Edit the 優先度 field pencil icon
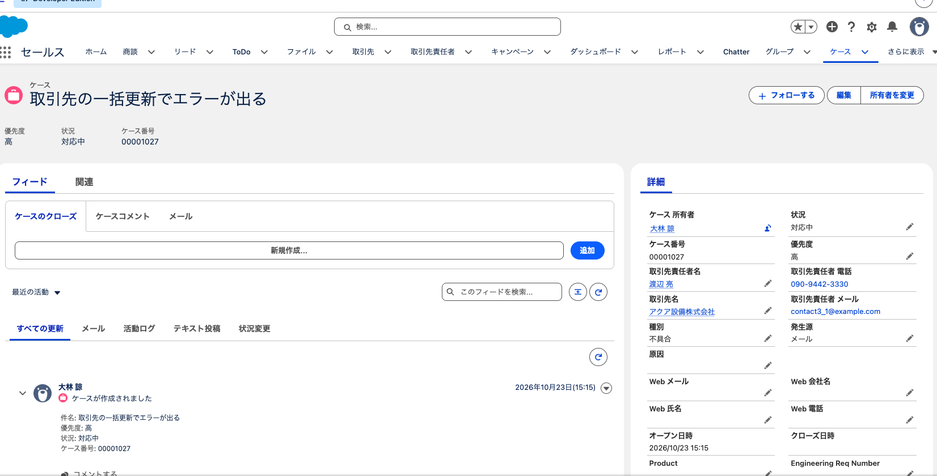This screenshot has width=937, height=476. pyautogui.click(x=910, y=256)
